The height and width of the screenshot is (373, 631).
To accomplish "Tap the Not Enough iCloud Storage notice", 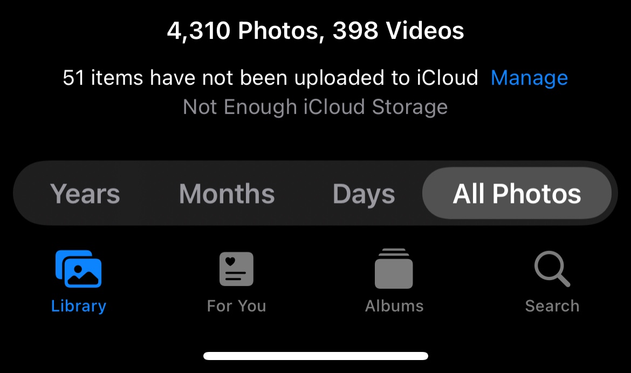I will [x=315, y=107].
